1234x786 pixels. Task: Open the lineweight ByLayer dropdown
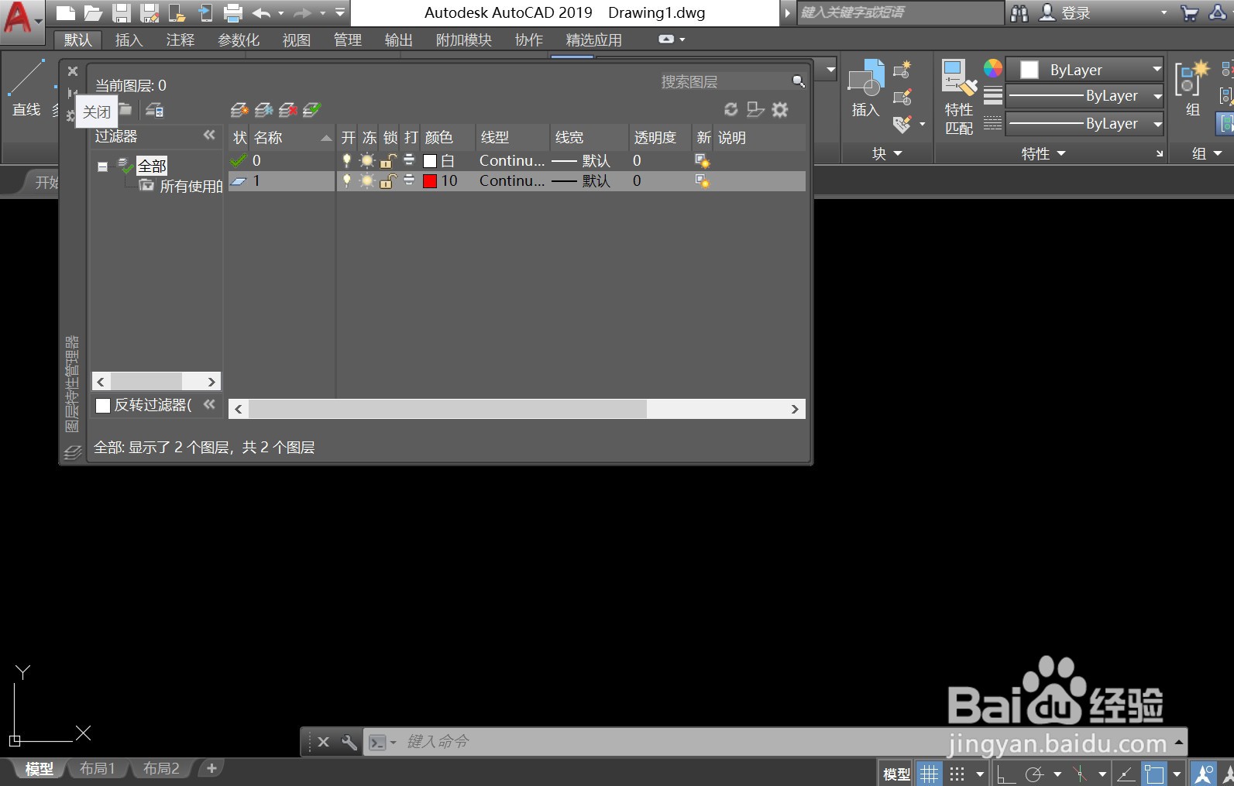pyautogui.click(x=1084, y=96)
